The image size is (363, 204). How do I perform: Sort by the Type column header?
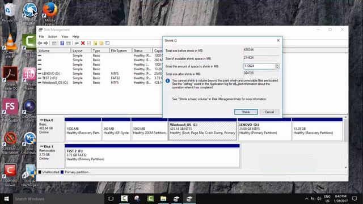pyautogui.click(x=100, y=50)
